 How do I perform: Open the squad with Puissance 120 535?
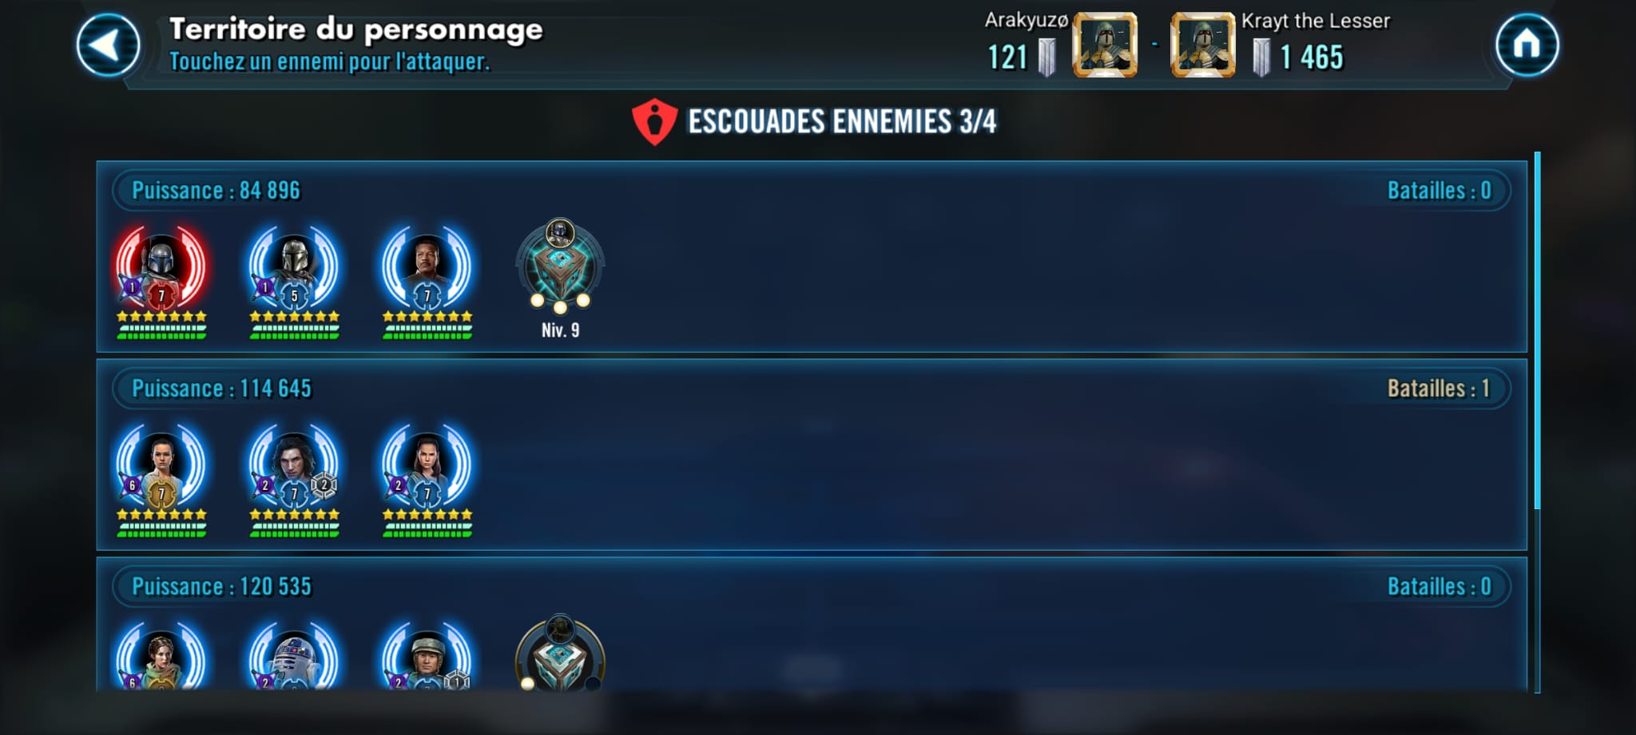812,624
